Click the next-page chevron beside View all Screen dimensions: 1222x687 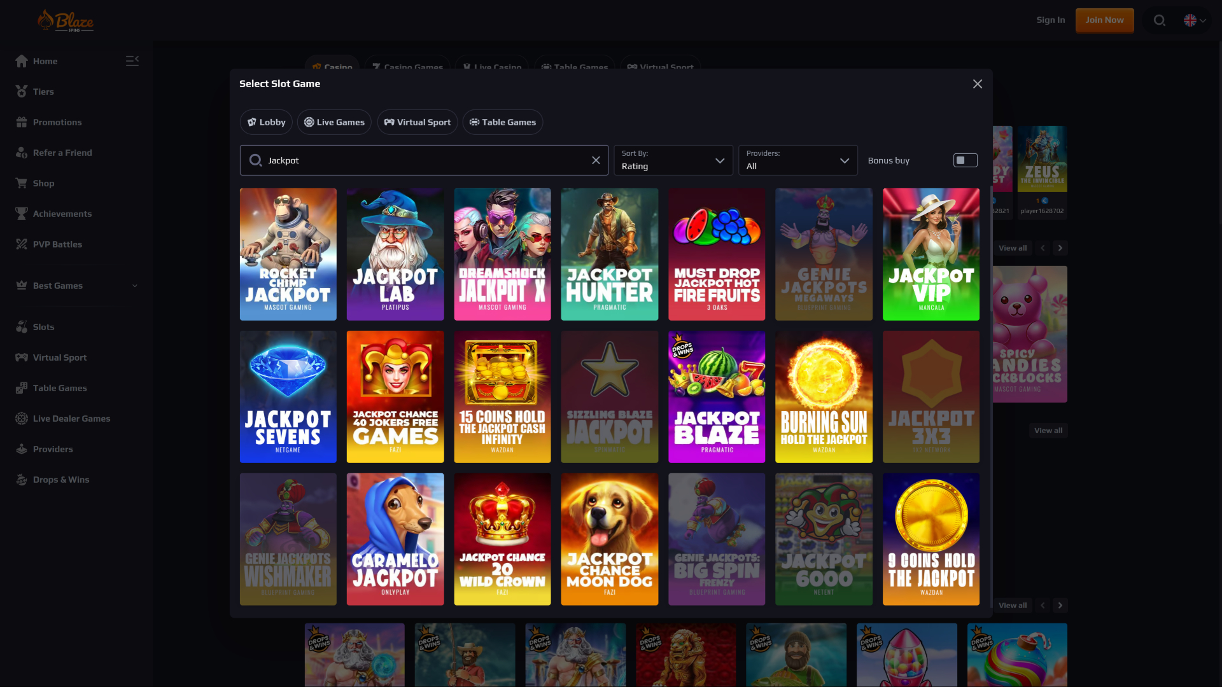click(x=1060, y=247)
